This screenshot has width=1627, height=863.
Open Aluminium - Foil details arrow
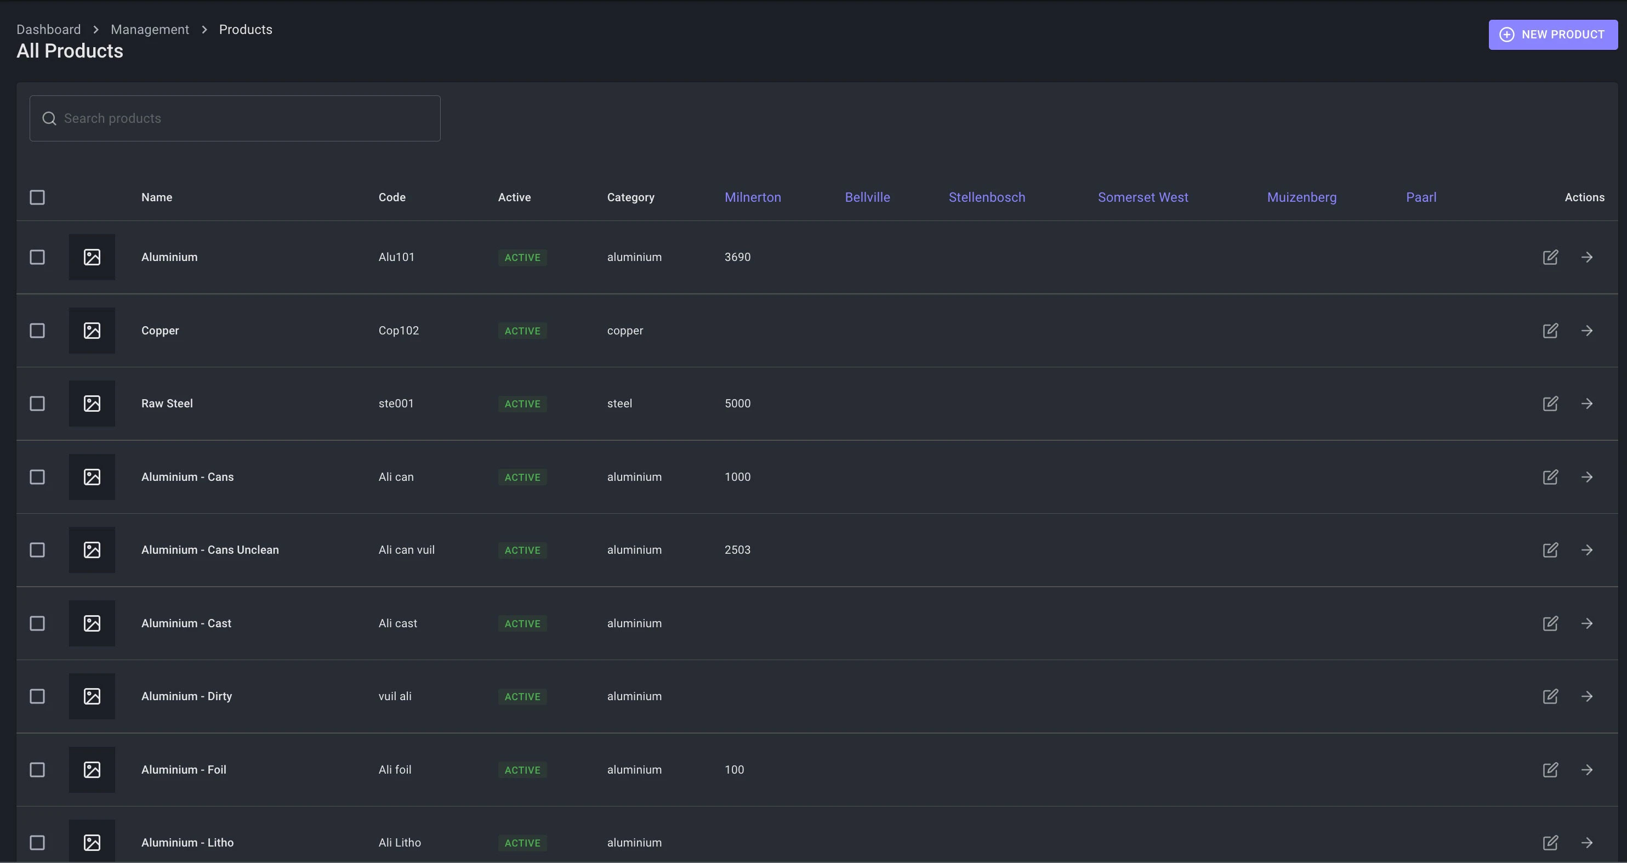click(1586, 769)
